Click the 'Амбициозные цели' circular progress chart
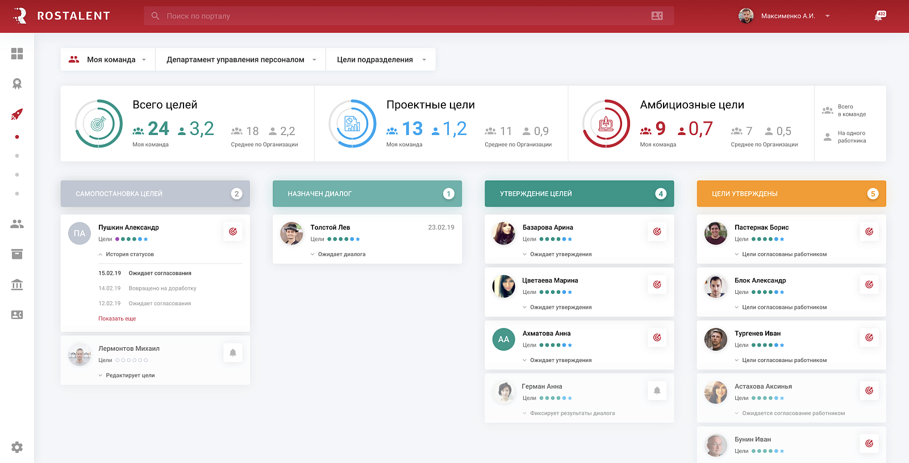This screenshot has width=909, height=463. pyautogui.click(x=606, y=124)
